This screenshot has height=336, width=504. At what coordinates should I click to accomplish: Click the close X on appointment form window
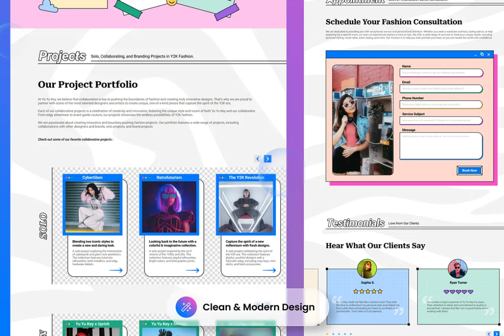(488, 55)
